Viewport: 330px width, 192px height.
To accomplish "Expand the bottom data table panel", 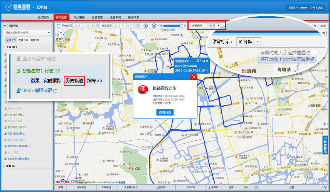I will (325, 187).
